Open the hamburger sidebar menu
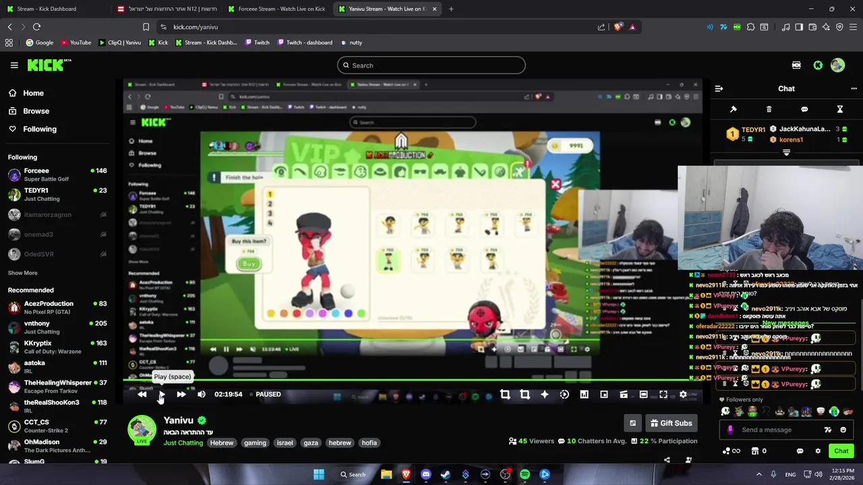863x485 pixels. (14, 65)
